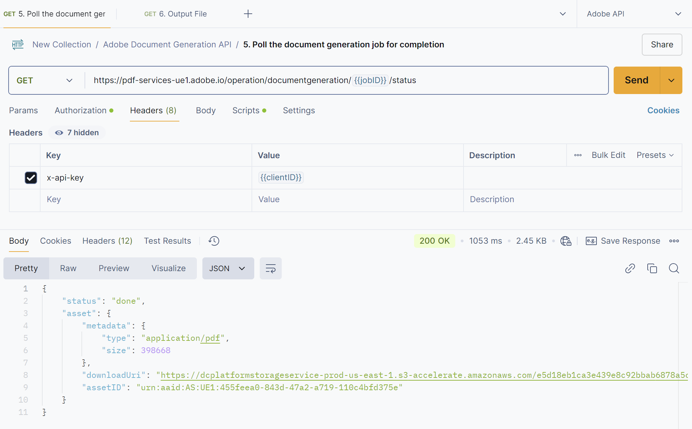Click the HTTP icon next to New Collection
The image size is (692, 429).
coord(18,45)
